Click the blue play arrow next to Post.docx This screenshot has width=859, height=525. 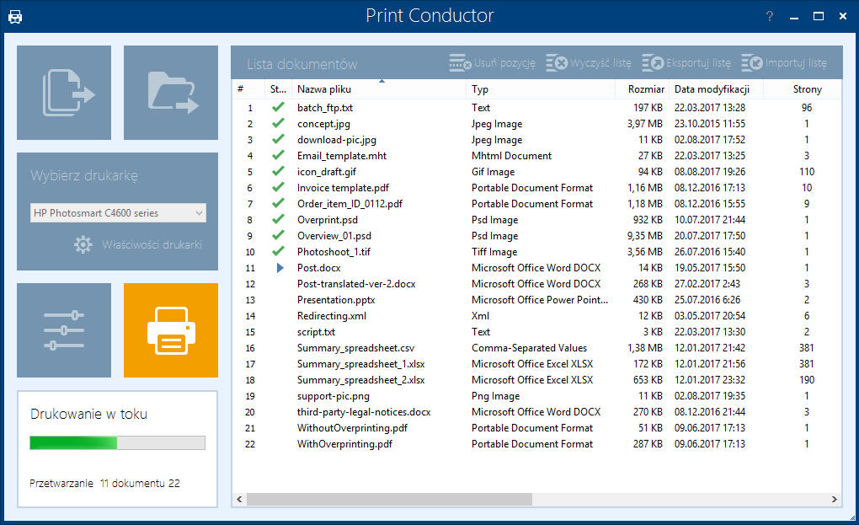tap(280, 268)
